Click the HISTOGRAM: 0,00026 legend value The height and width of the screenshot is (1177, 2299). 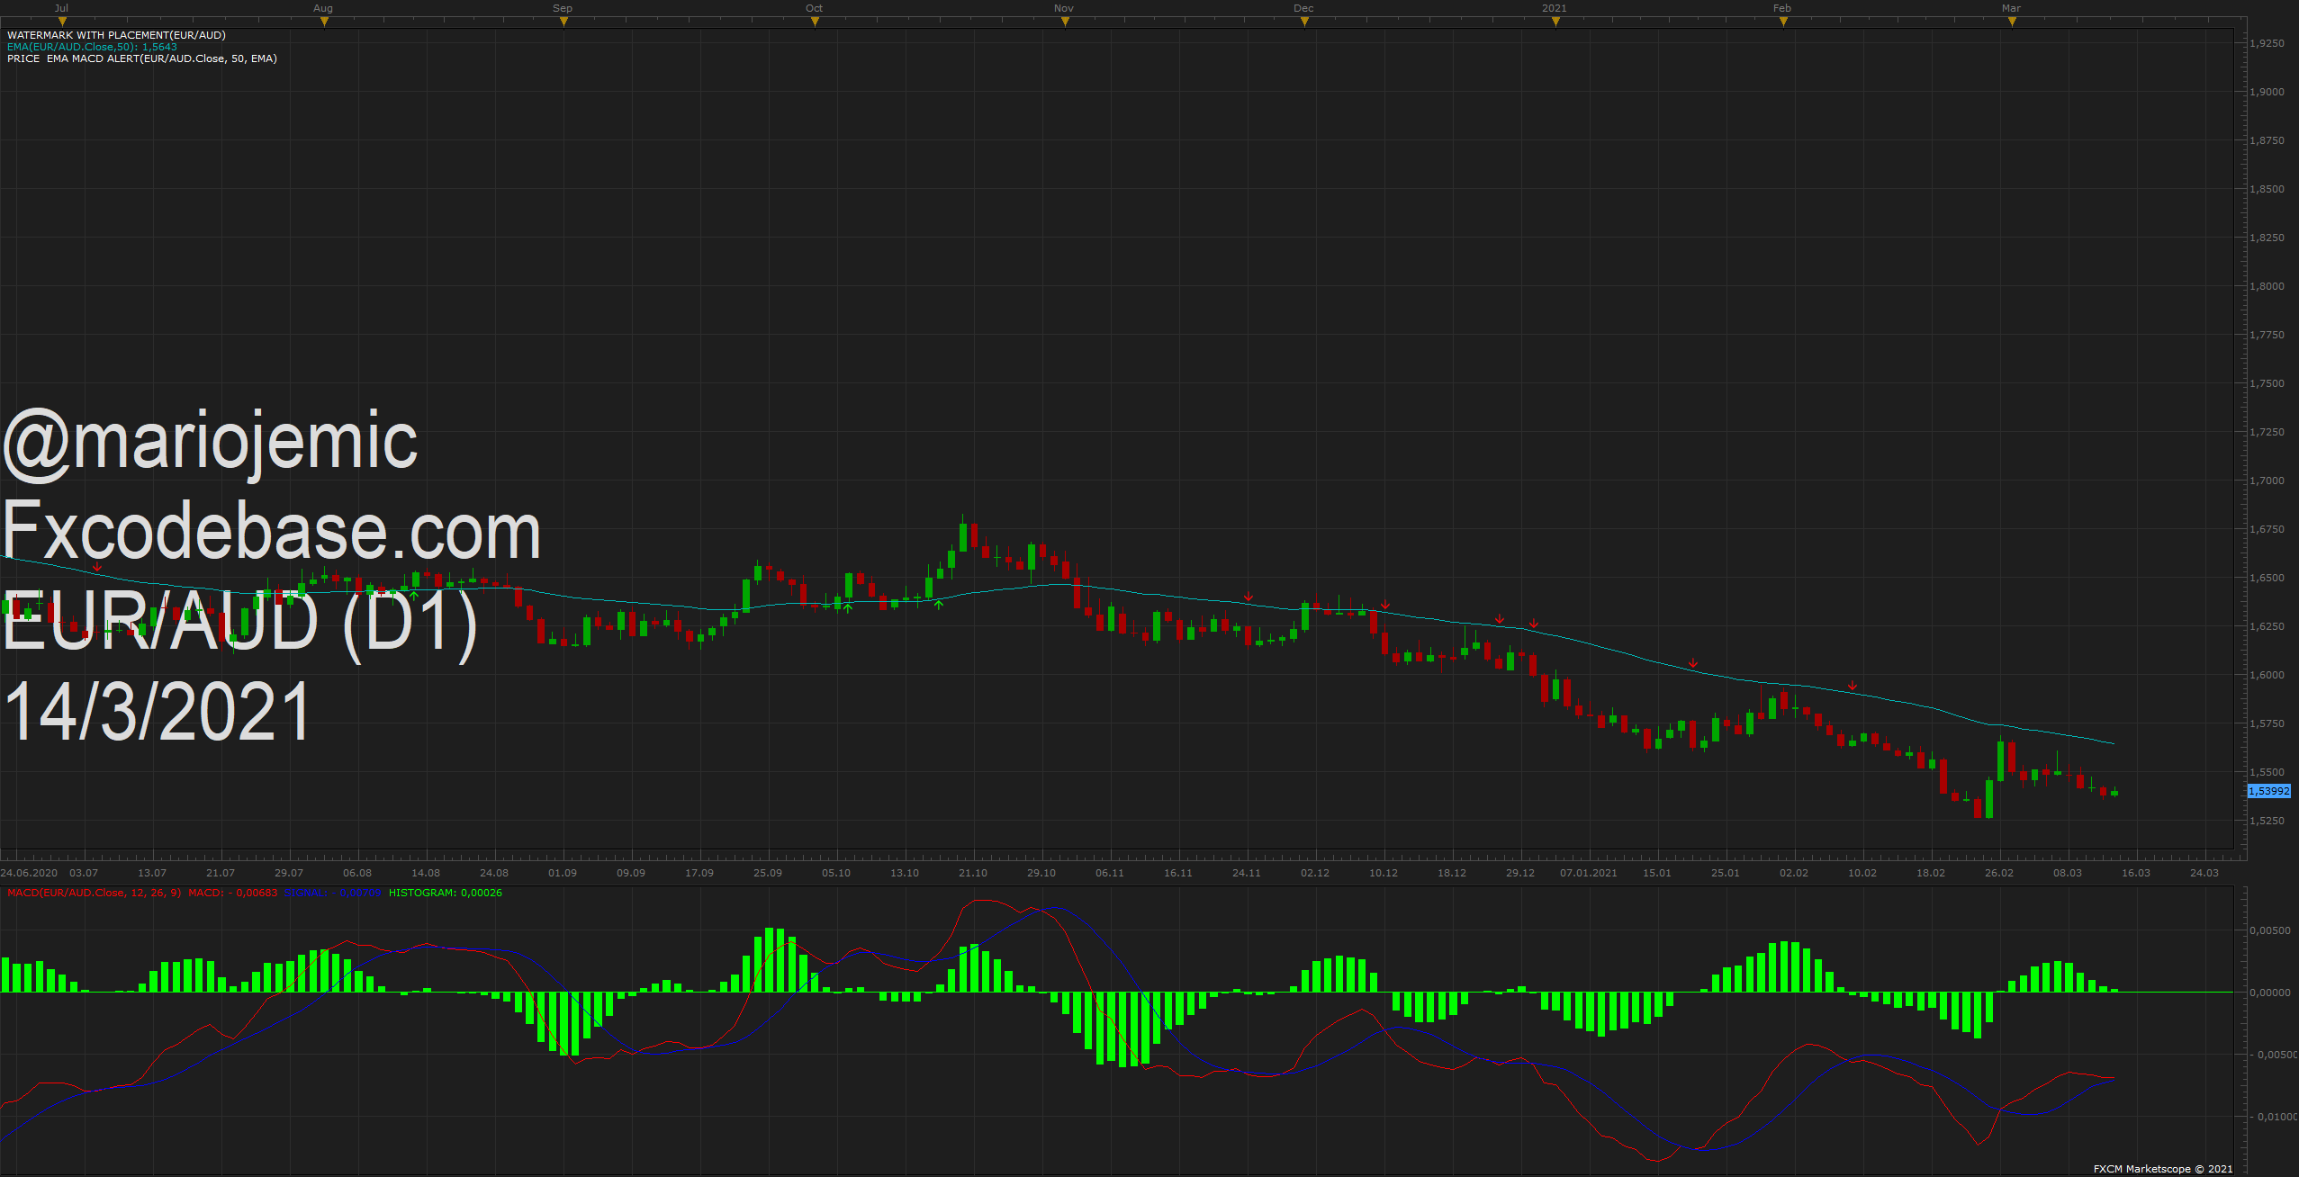tap(446, 893)
